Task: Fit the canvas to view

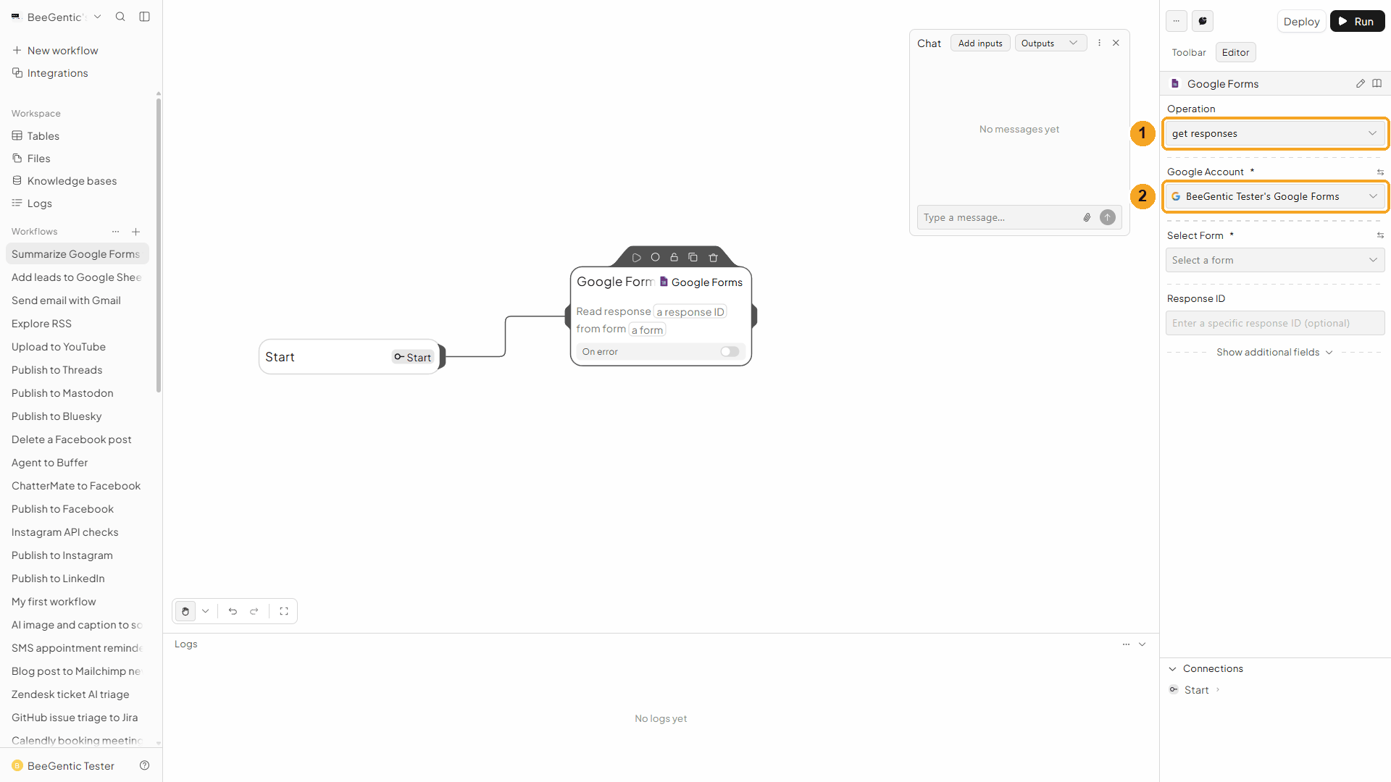Action: [284, 611]
